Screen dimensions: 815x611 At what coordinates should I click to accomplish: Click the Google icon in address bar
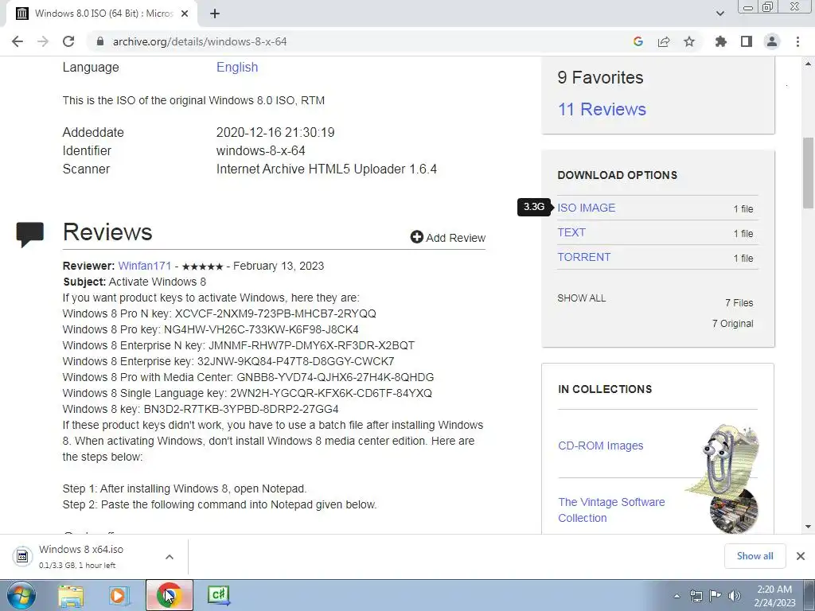(x=638, y=41)
